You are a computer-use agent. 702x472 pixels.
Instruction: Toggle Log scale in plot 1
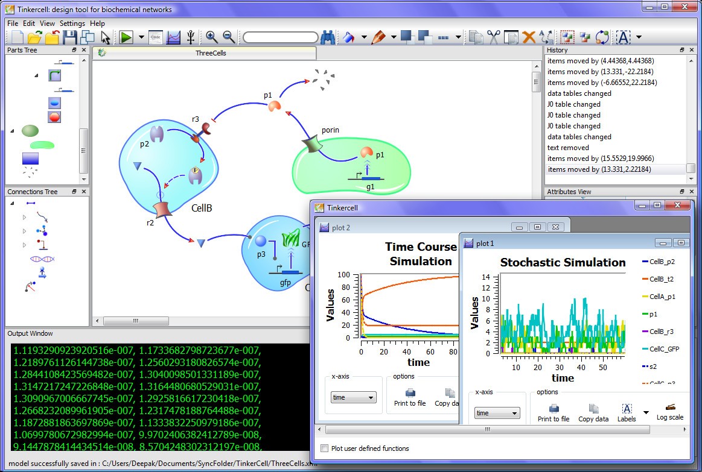669,412
